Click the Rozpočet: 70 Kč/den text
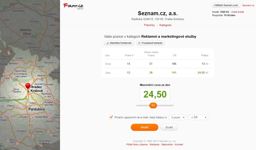This screenshot has height=150, width=256. tap(224, 15)
